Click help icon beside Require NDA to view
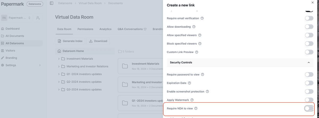This screenshot has height=118, width=319. click(196, 108)
